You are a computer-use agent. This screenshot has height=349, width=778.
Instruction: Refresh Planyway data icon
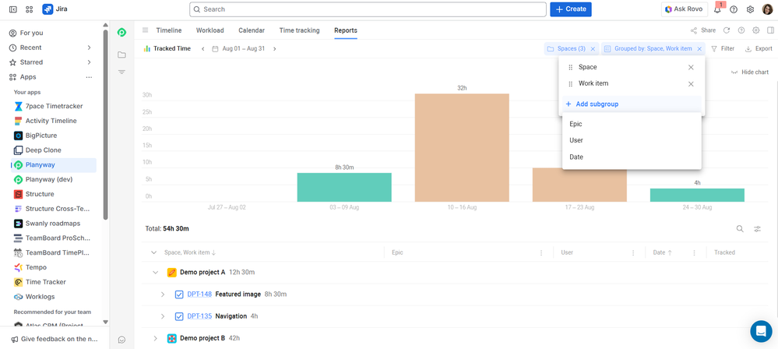pyautogui.click(x=727, y=30)
